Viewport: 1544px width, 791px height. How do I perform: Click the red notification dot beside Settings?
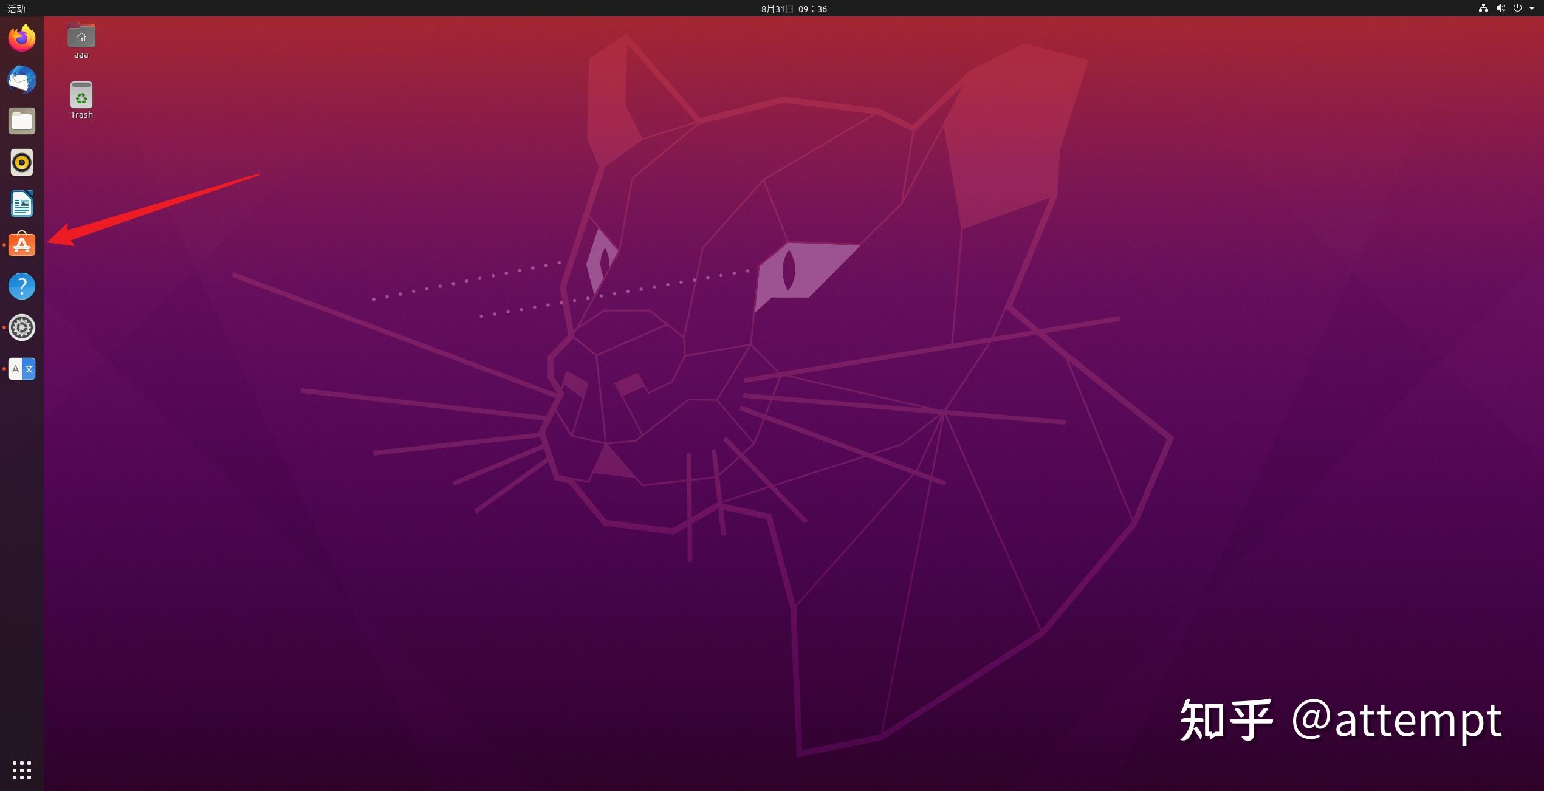pos(4,327)
